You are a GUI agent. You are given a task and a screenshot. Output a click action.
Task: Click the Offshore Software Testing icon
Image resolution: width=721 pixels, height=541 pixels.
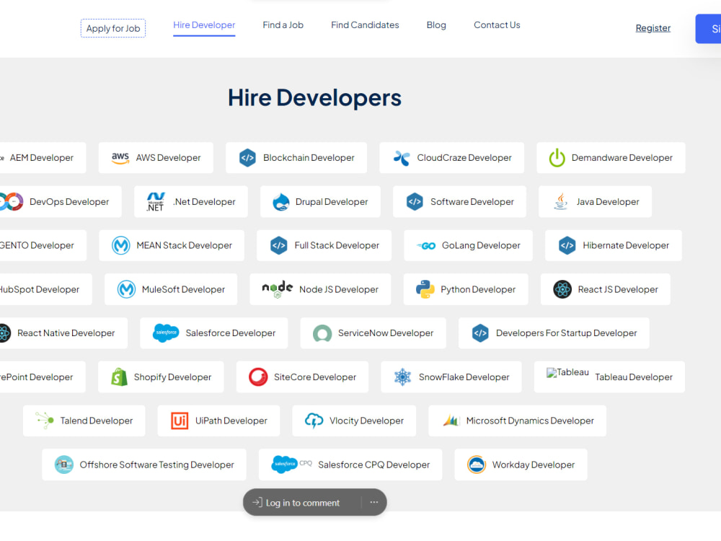[64, 465]
